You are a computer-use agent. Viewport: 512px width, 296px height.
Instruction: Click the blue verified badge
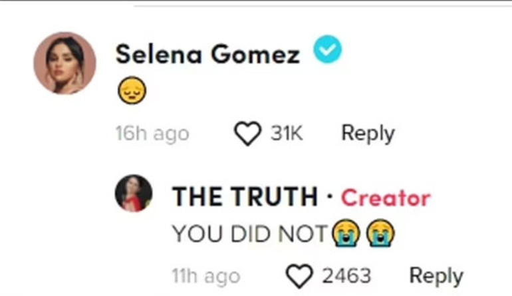327,51
